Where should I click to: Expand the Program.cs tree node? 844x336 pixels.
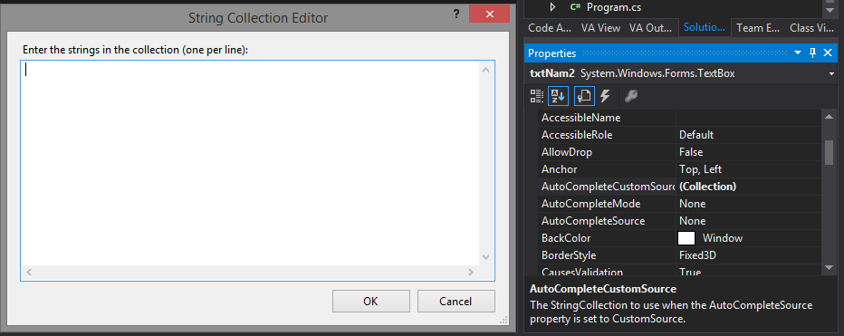(x=552, y=7)
